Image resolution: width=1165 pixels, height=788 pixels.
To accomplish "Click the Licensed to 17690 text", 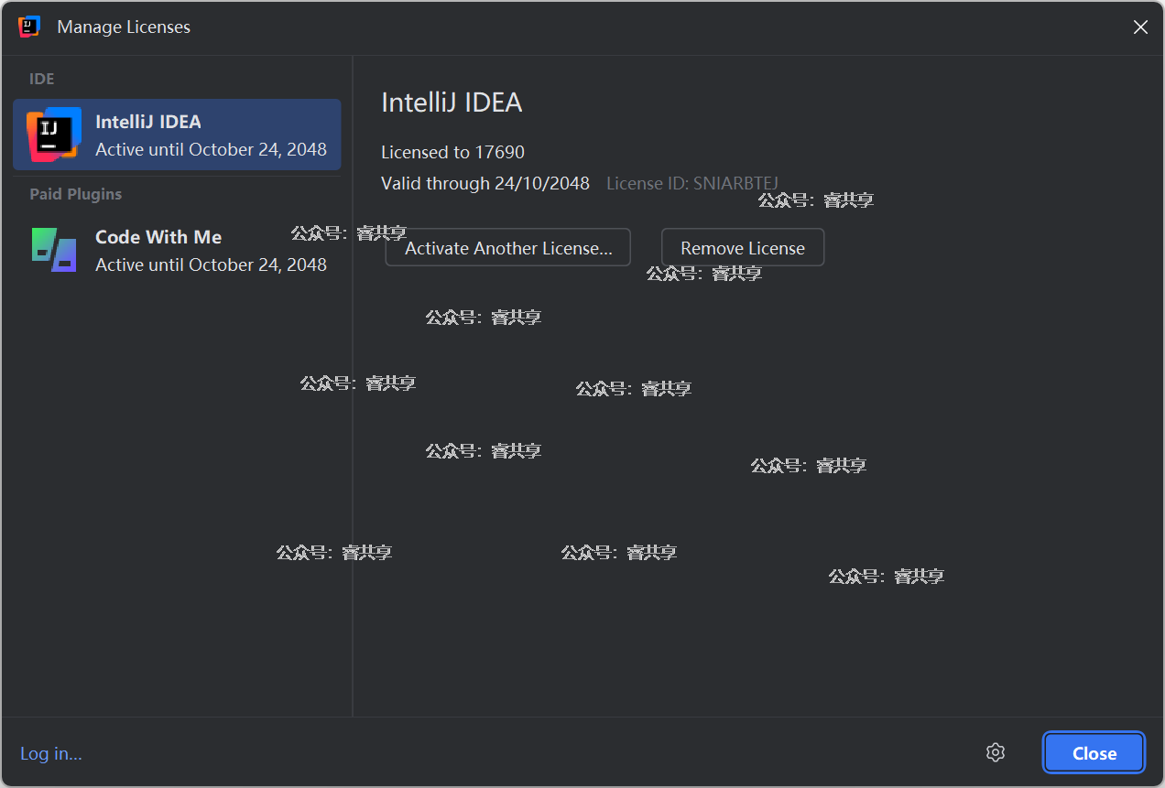I will coord(452,152).
